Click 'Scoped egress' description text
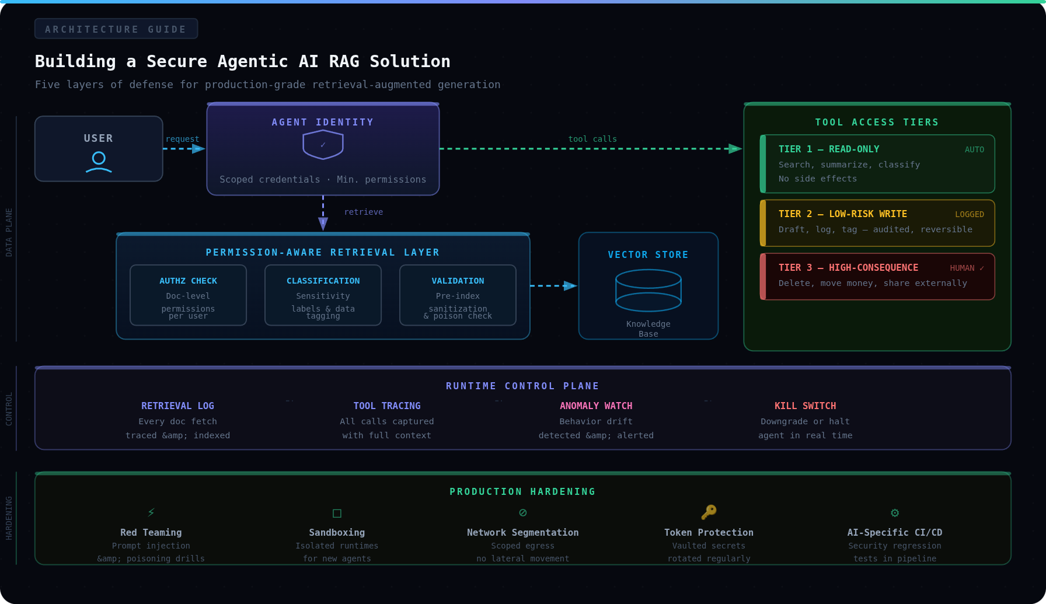Image resolution: width=1046 pixels, height=604 pixels. 523,546
